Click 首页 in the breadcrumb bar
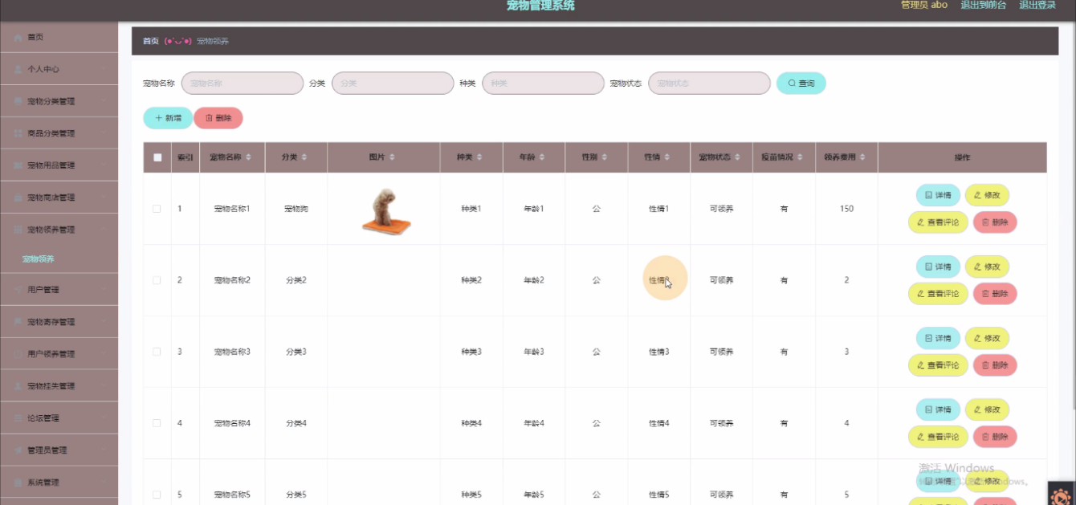The height and width of the screenshot is (505, 1076). 151,41
